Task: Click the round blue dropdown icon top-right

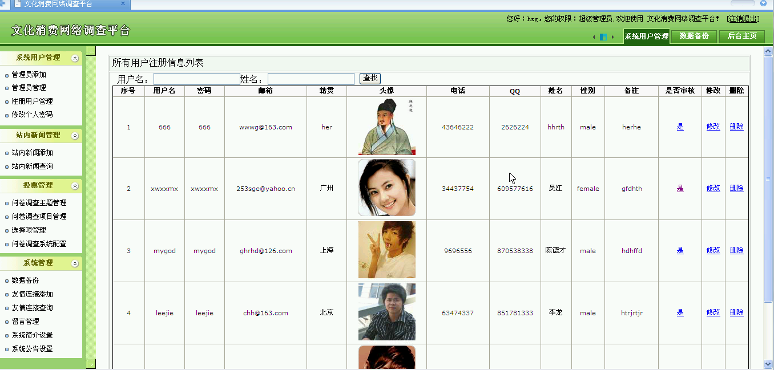Action: click(763, 3)
